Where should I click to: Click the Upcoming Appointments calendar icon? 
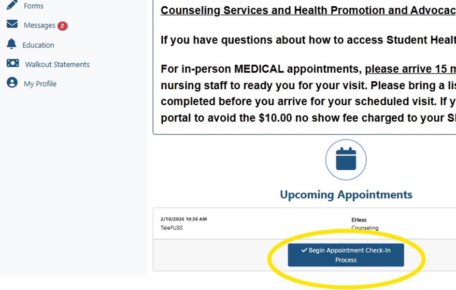click(345, 160)
